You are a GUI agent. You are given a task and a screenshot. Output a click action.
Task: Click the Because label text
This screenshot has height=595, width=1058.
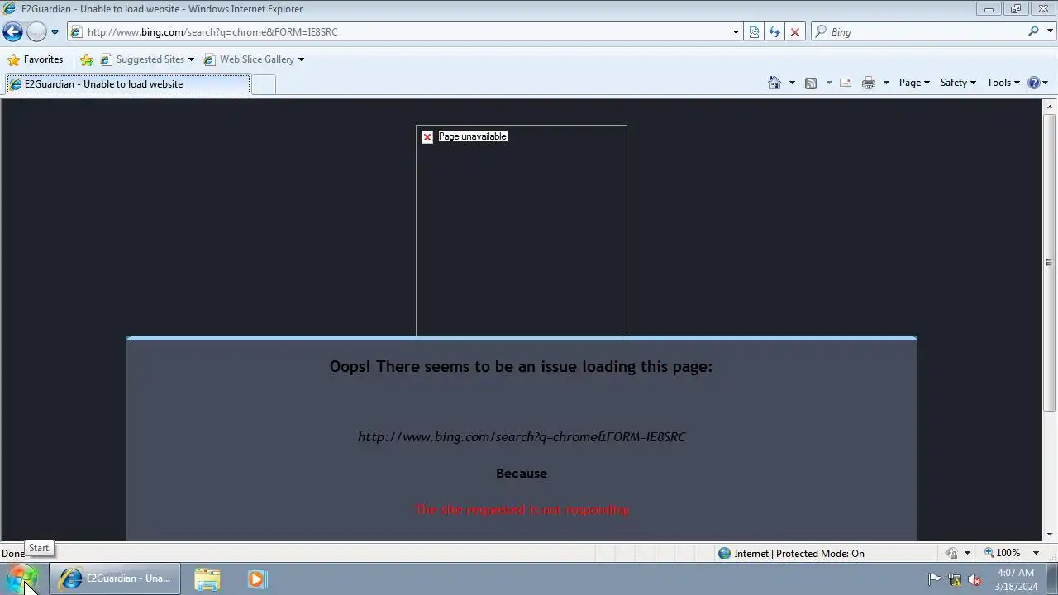pyautogui.click(x=522, y=473)
